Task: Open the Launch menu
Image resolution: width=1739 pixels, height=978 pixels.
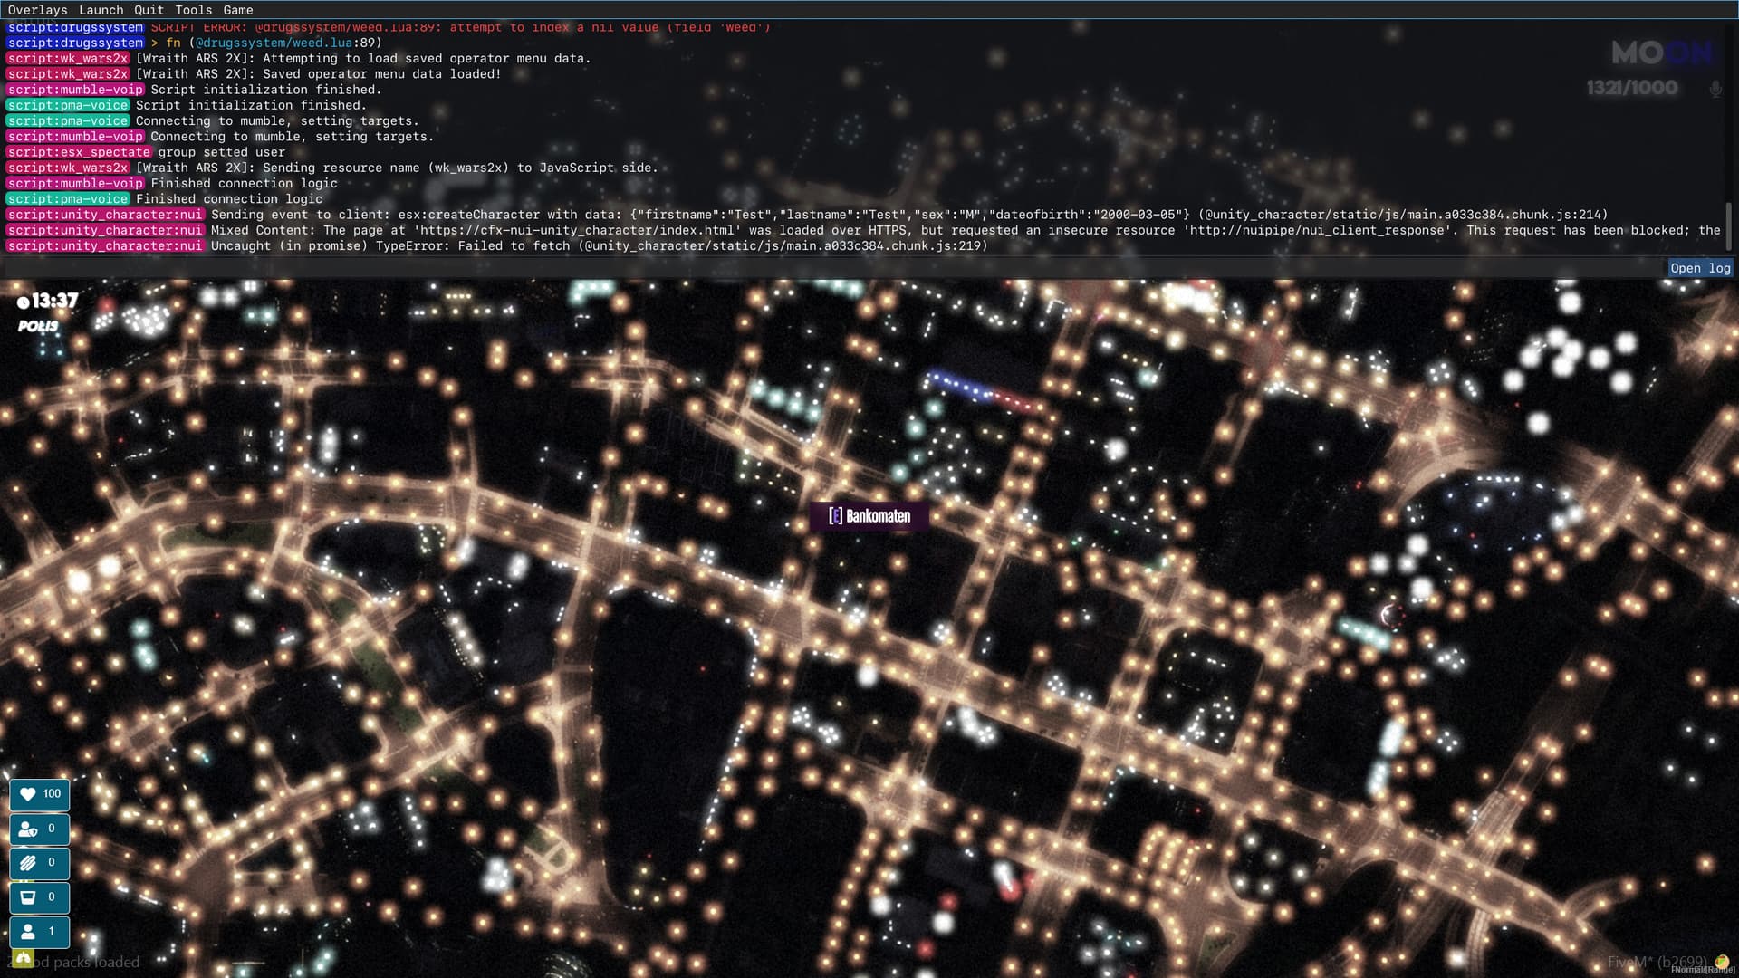Action: pos(101,10)
